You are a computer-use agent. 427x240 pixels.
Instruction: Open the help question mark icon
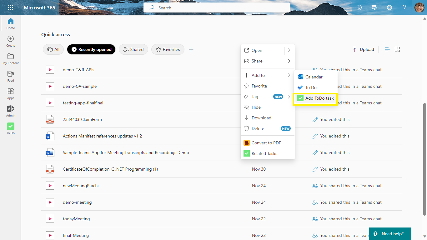[404, 7]
